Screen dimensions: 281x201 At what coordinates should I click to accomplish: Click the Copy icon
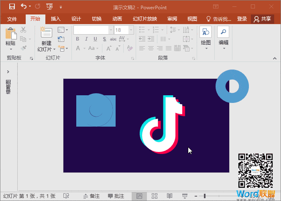23,39
